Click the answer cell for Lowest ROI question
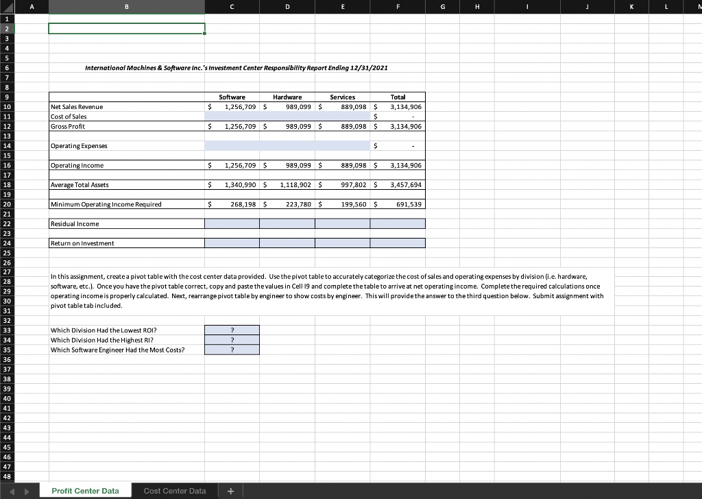 (232, 330)
